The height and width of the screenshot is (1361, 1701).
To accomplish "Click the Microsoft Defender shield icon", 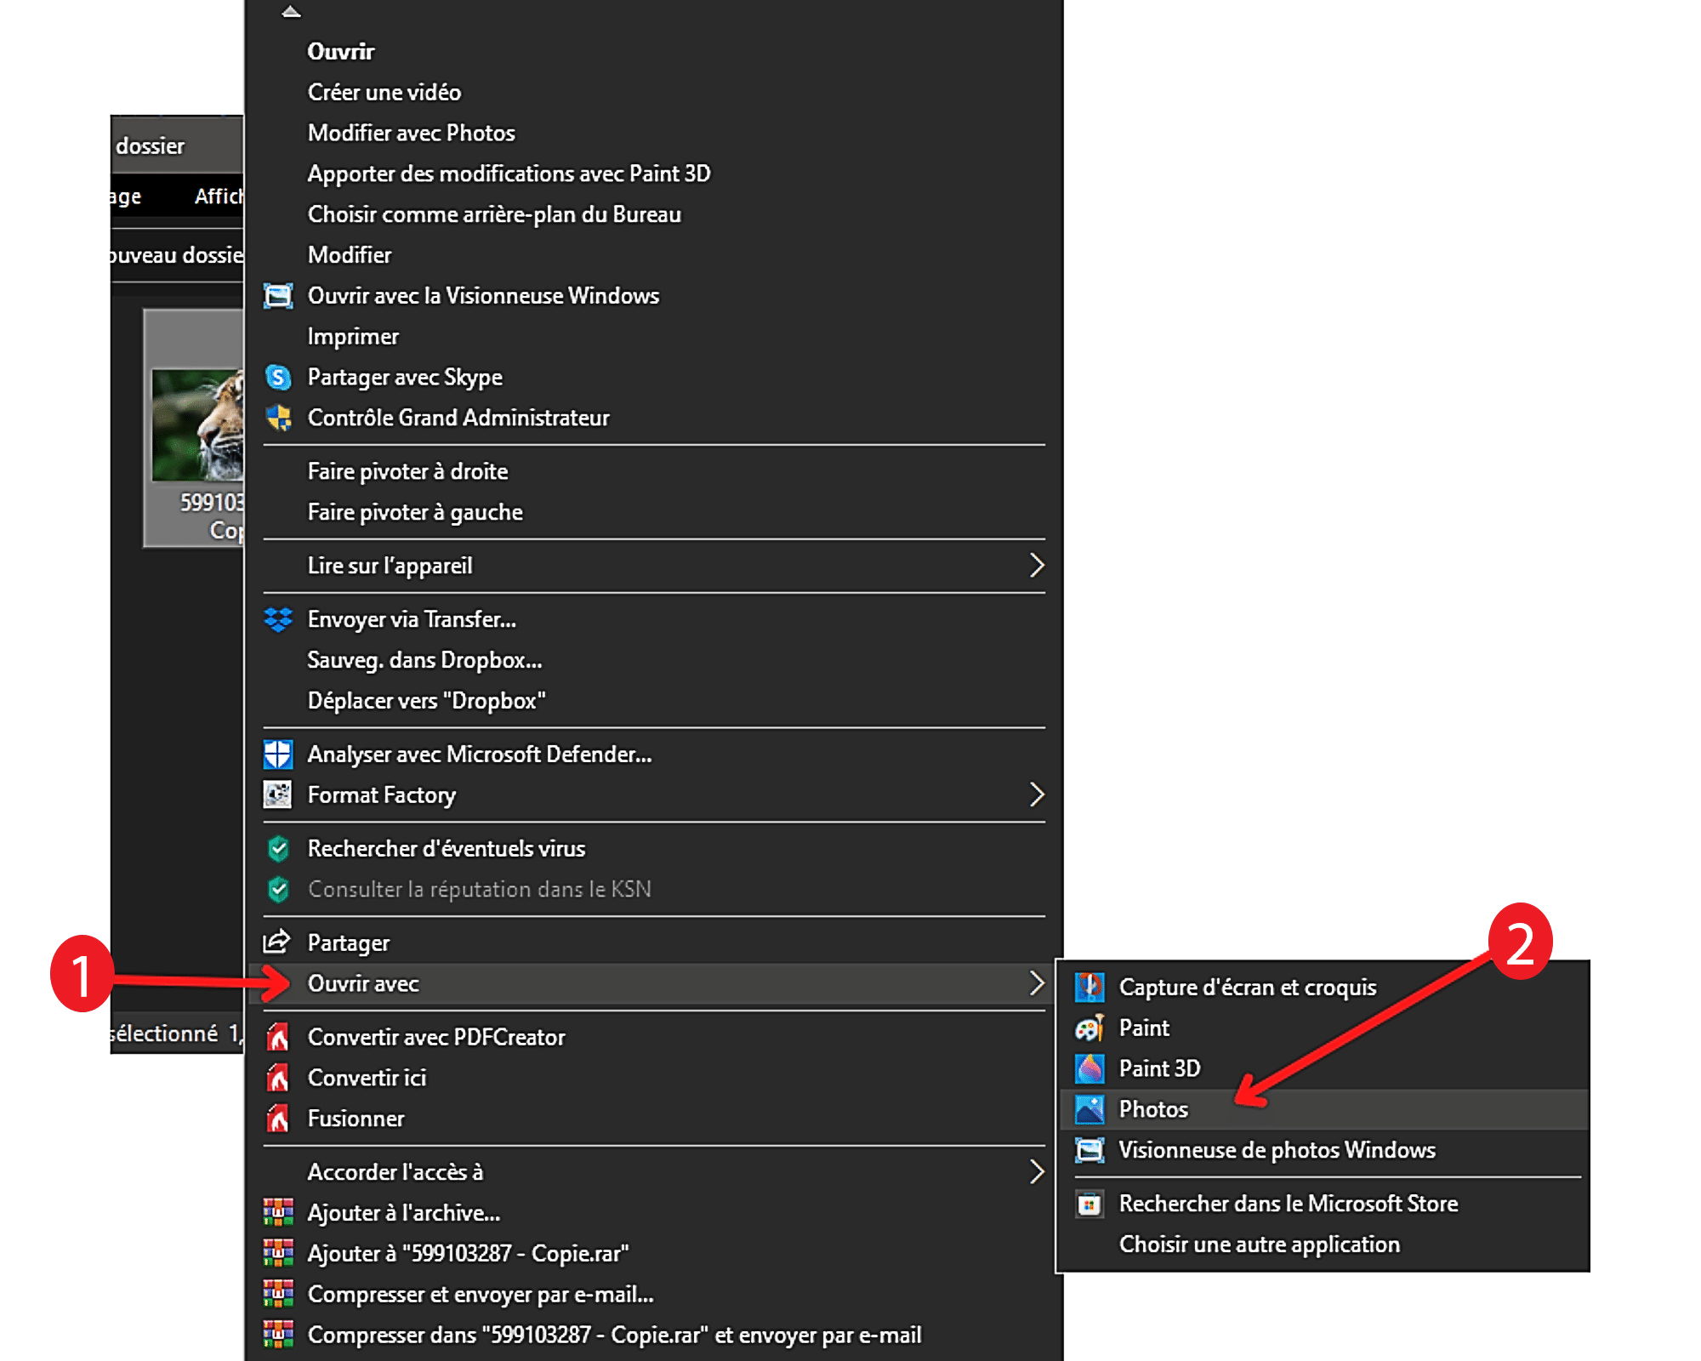I will point(278,755).
